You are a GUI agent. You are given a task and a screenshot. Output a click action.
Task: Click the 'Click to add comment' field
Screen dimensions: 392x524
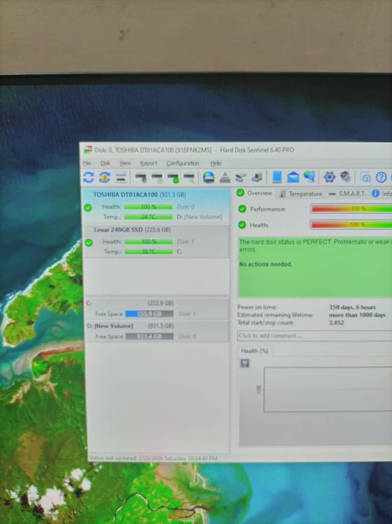314,336
